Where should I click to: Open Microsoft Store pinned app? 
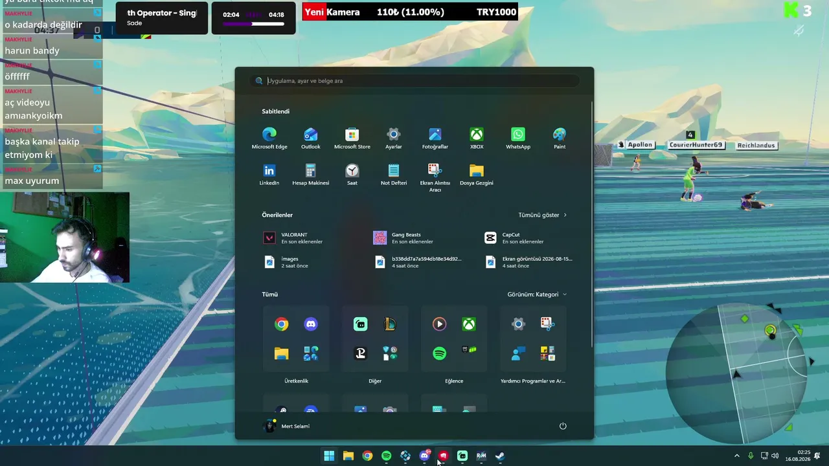352,139
